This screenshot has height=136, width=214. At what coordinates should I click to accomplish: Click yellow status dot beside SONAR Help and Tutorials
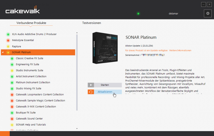tap(12, 125)
